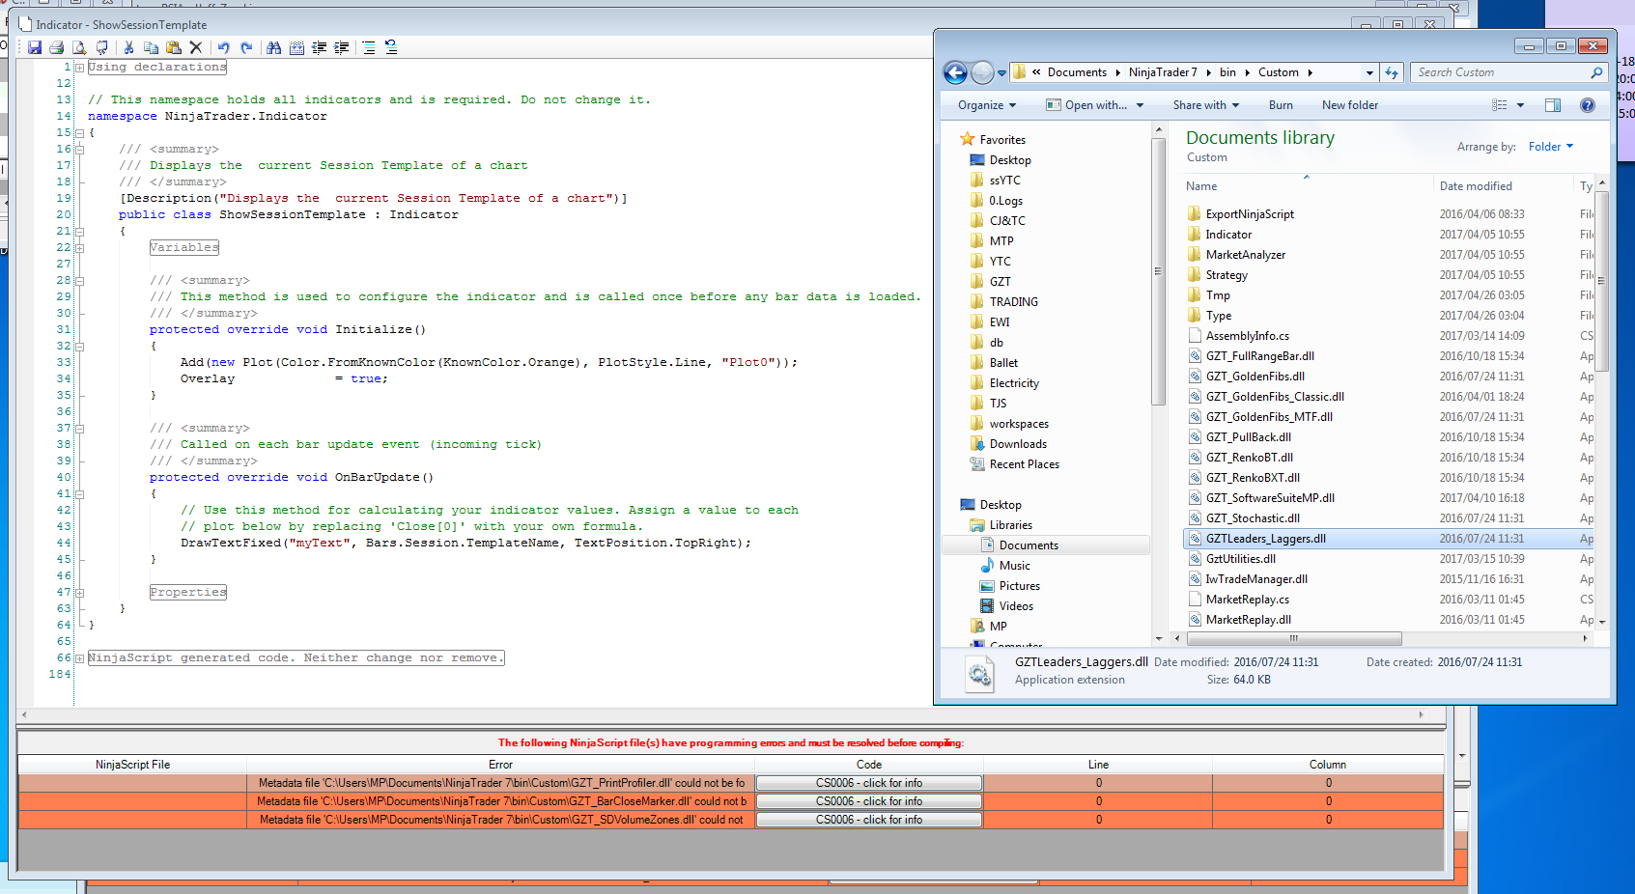The width and height of the screenshot is (1635, 894).
Task: Click the Save icon in editor toolbar
Action: (x=35, y=47)
